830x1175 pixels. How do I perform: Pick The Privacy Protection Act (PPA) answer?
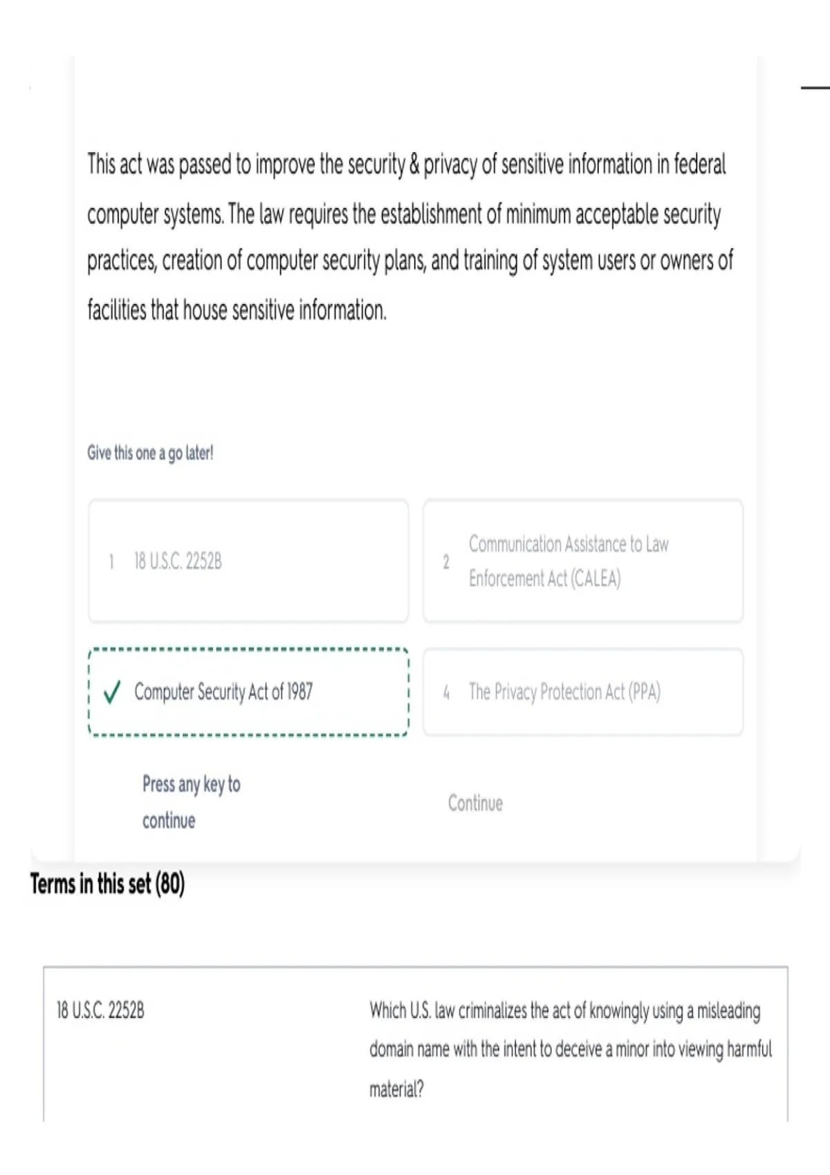[582, 692]
